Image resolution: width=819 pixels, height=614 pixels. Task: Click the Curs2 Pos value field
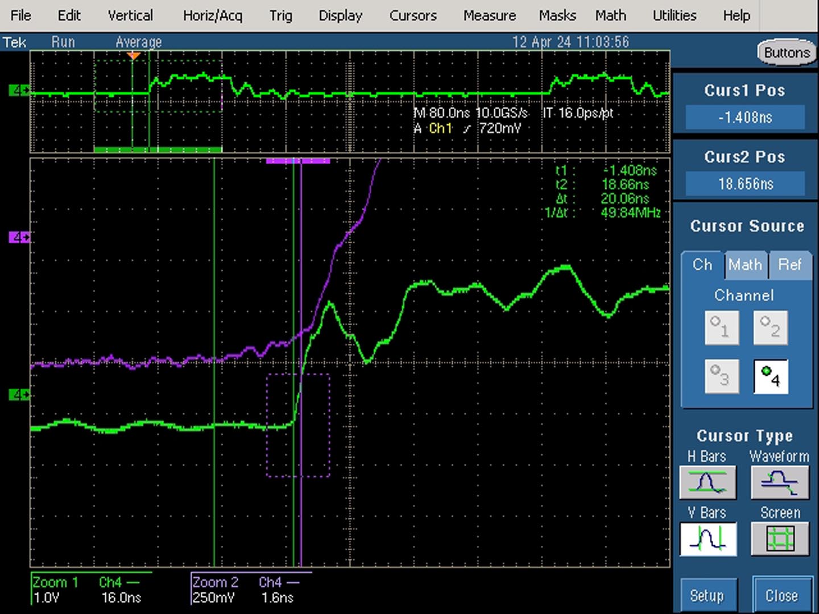[745, 184]
